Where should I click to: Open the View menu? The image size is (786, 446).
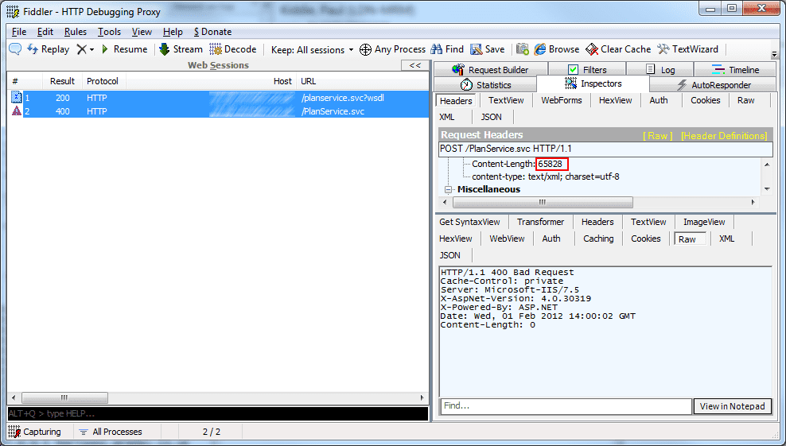pyautogui.click(x=142, y=32)
